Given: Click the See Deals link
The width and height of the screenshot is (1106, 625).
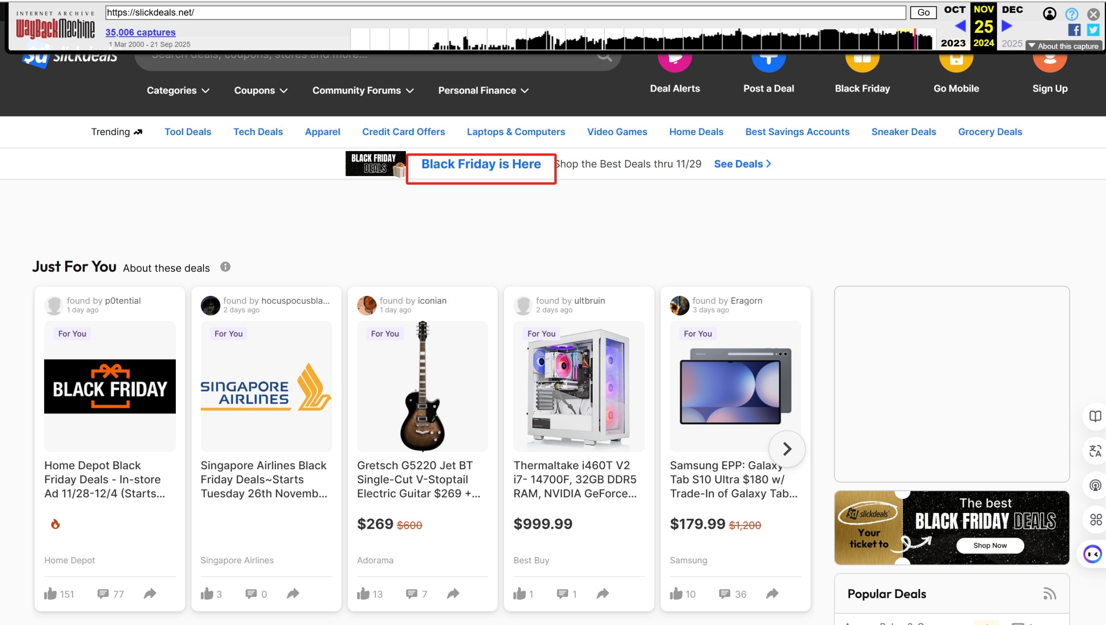Looking at the screenshot, I should [743, 164].
